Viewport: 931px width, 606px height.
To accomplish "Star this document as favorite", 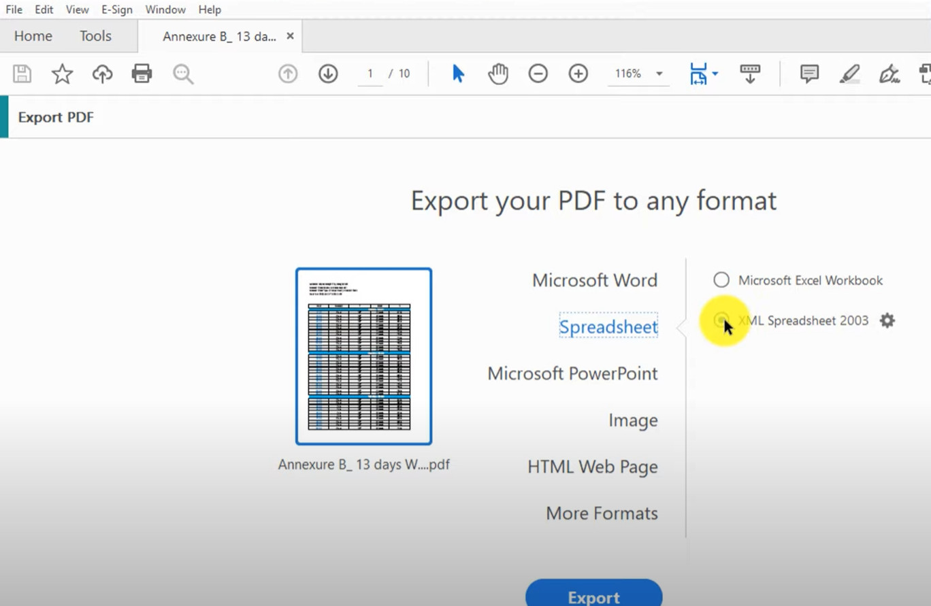I will [x=62, y=73].
